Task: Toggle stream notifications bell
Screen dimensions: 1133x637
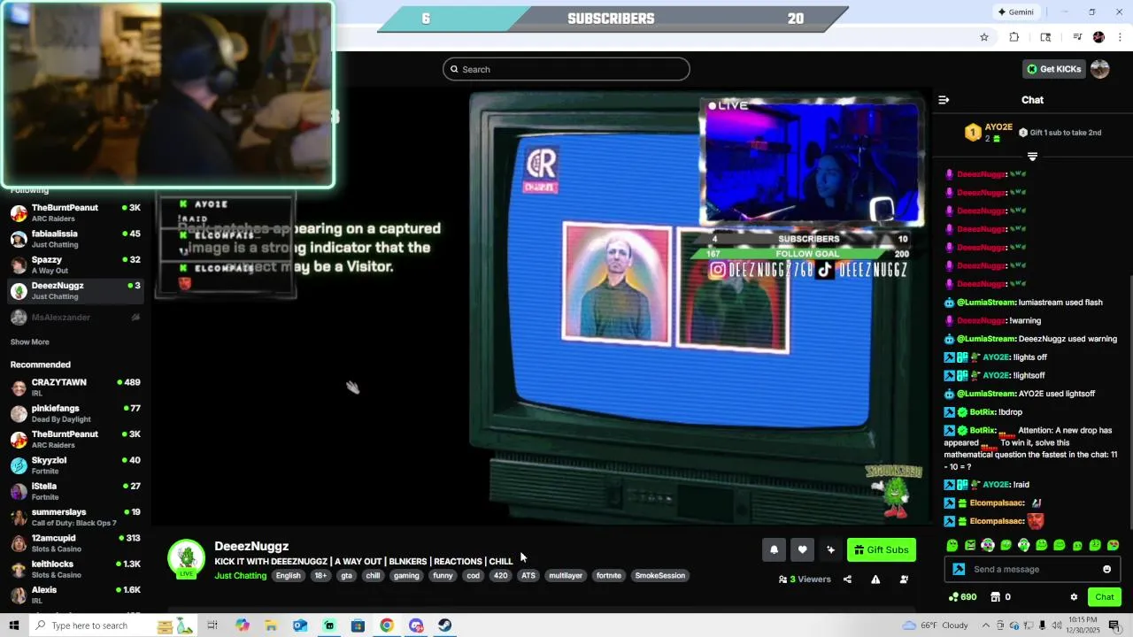Action: pyautogui.click(x=774, y=549)
